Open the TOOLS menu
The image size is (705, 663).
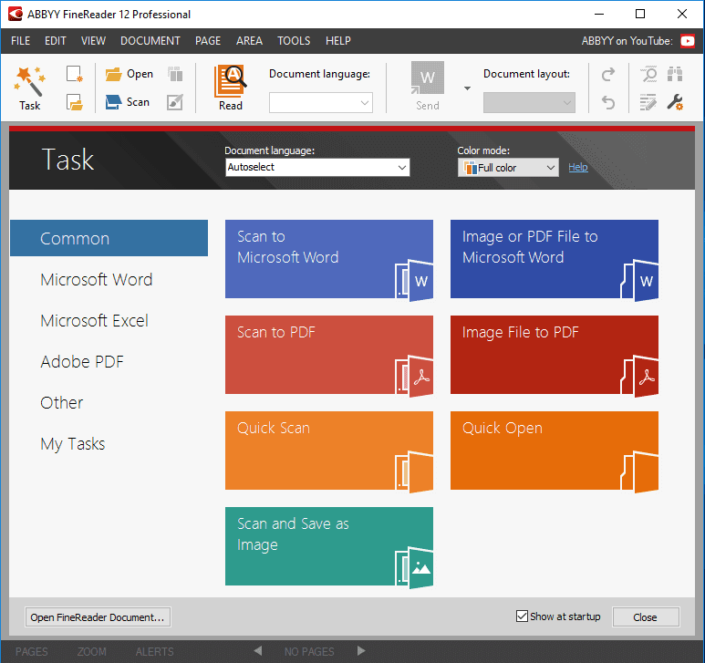click(294, 41)
